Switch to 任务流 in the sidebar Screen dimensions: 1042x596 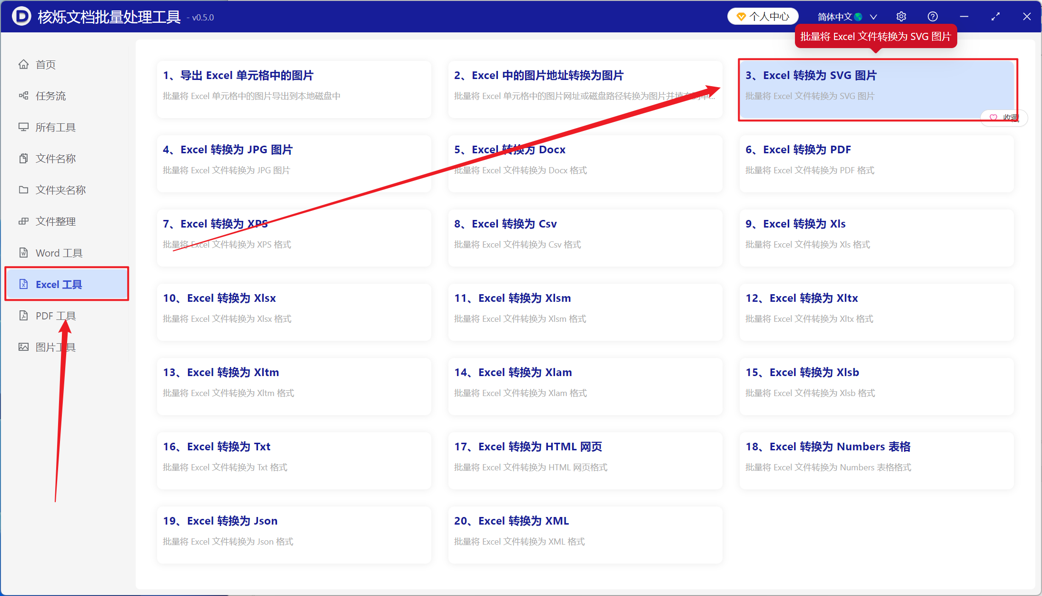tap(67, 96)
